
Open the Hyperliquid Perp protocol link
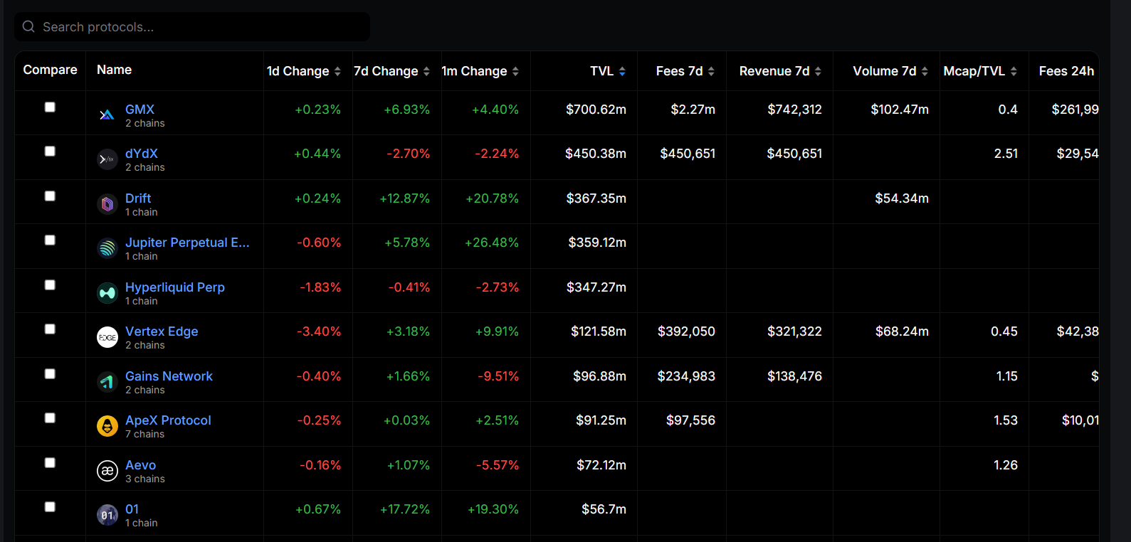175,287
